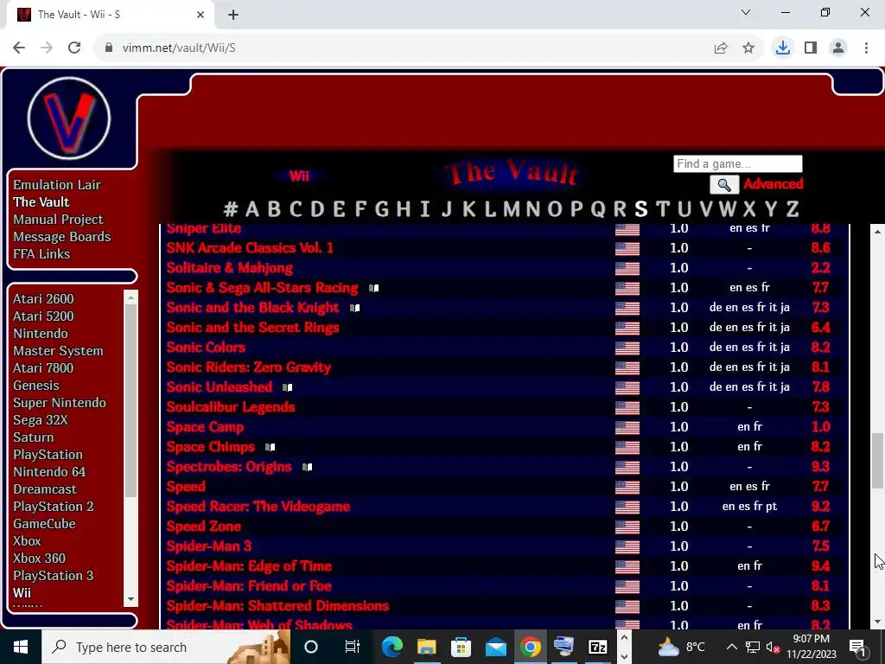Click console list scroll-up arrow
This screenshot has height=664, width=885.
pos(131,297)
